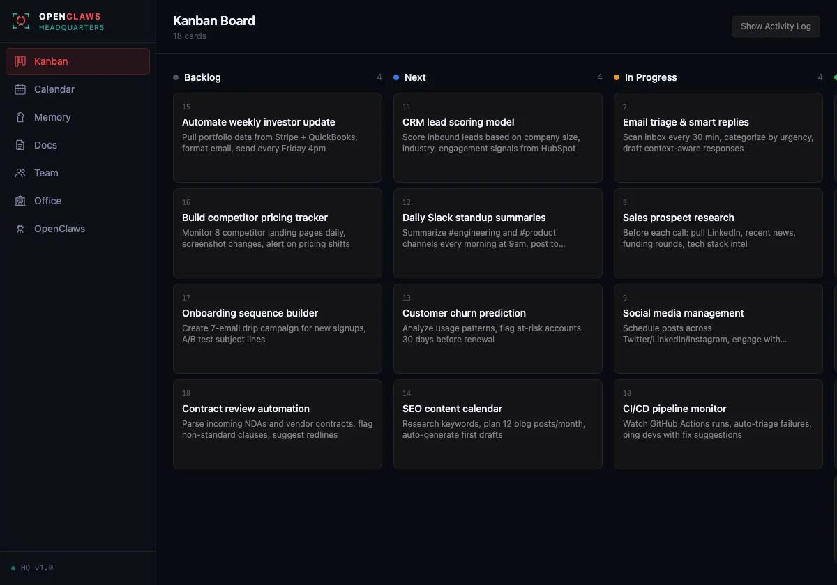
Task: Click the HEADQUARTERS text in logo
Action: pos(72,28)
